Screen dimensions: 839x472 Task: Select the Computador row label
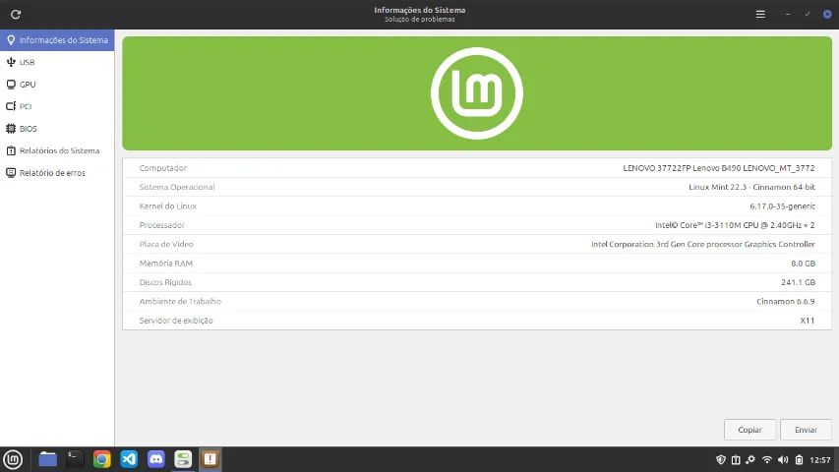pyautogui.click(x=162, y=168)
